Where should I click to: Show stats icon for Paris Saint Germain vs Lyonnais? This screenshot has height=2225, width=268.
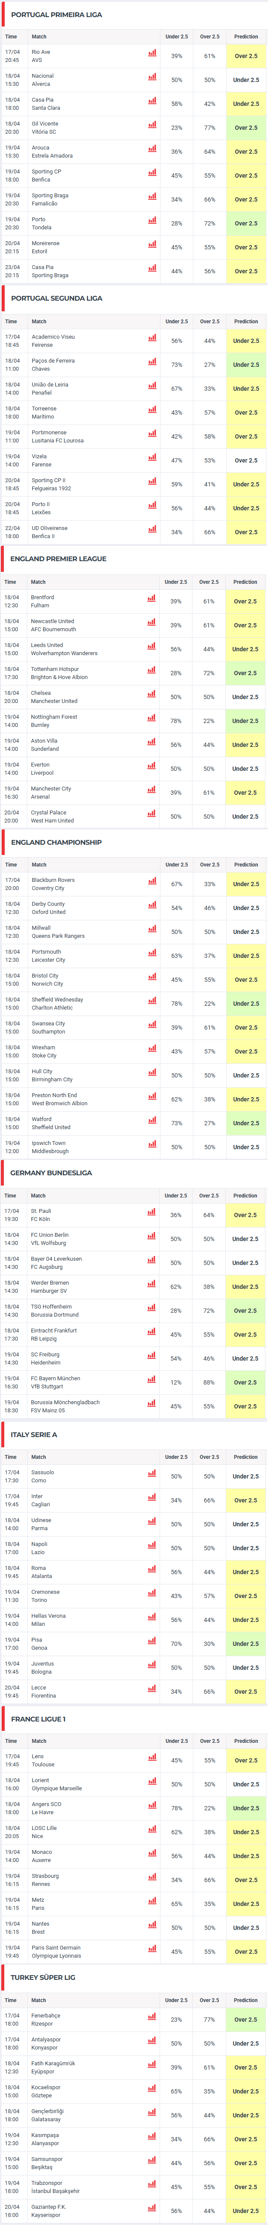152,1948
